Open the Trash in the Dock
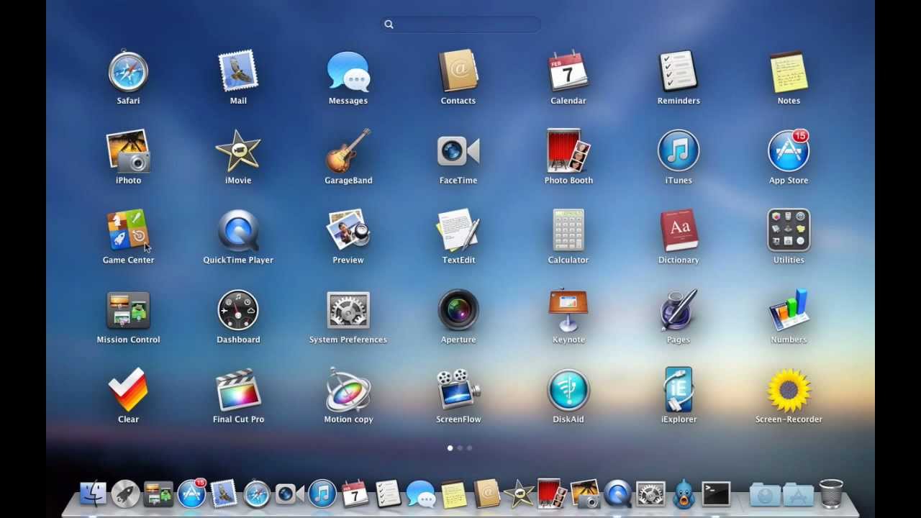Screen dimensions: 921x518 pos(830,494)
